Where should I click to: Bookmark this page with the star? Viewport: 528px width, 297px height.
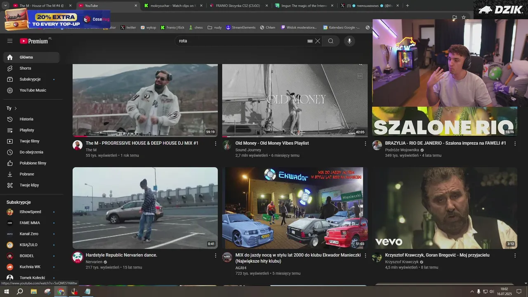pos(464,17)
